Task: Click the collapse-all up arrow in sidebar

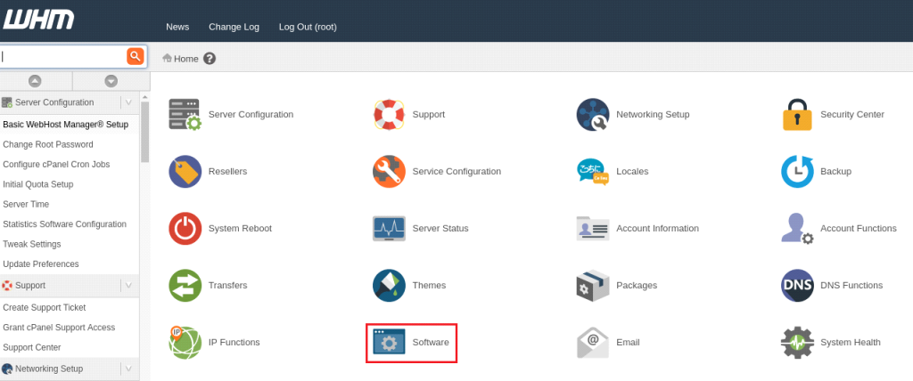Action: point(35,81)
